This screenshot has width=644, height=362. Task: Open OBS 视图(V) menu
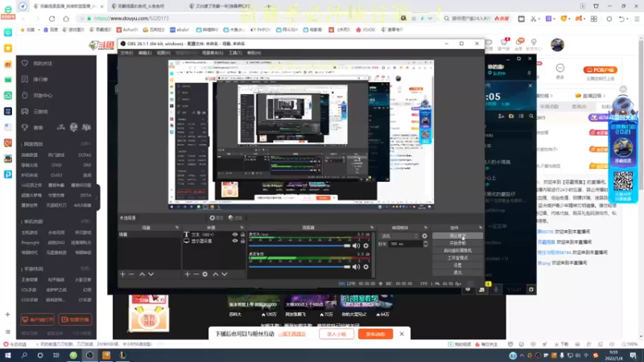pos(163,53)
